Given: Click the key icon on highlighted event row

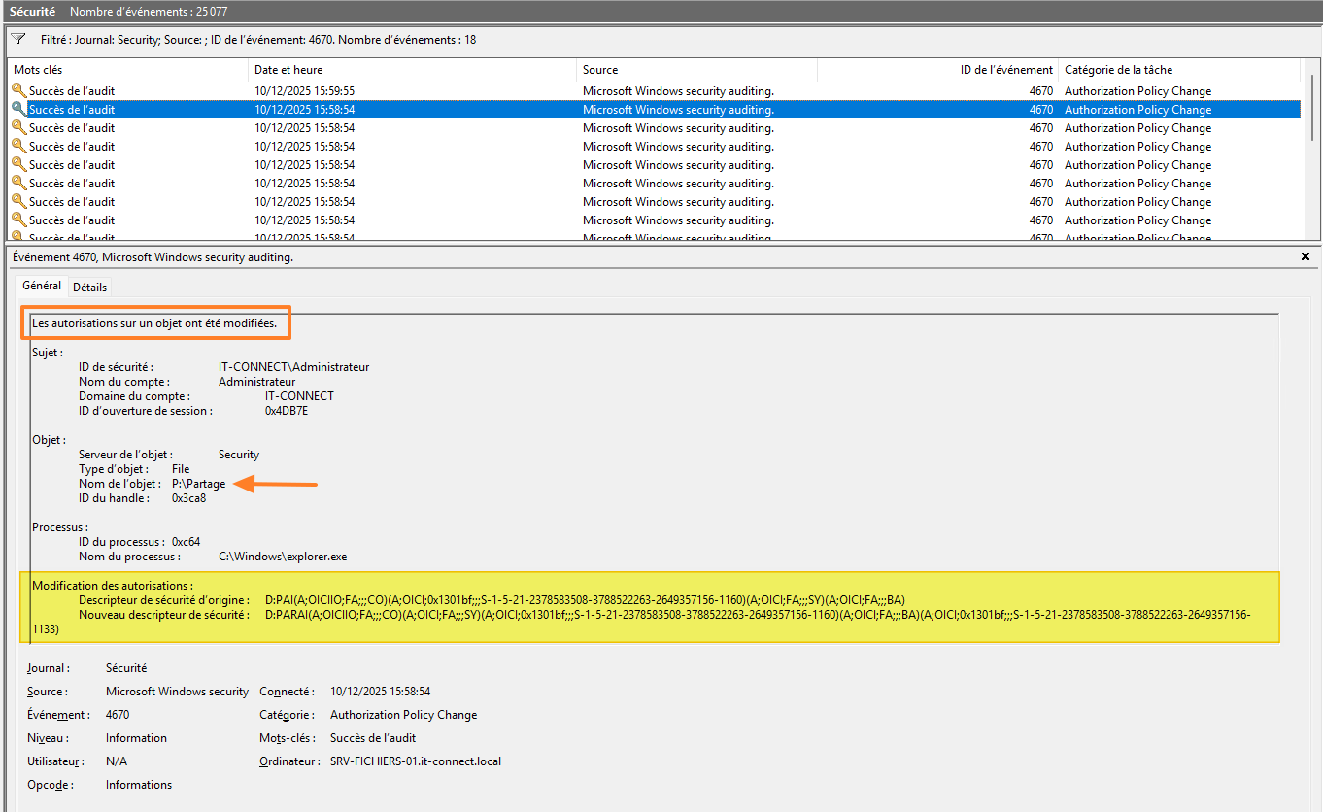Looking at the screenshot, I should pos(19,110).
